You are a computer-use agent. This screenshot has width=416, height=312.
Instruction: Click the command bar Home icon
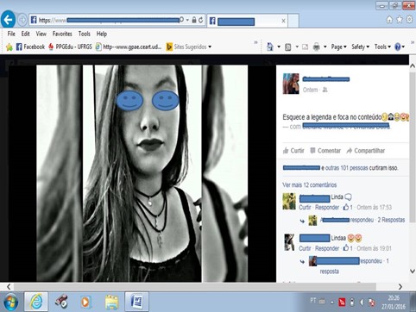click(x=270, y=47)
